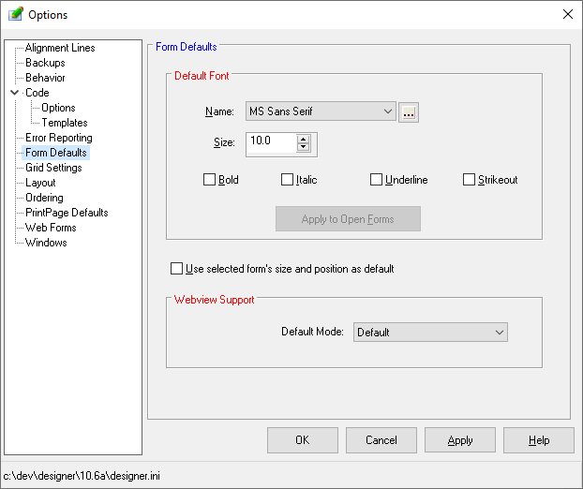Open PrintPage Defaults settings
The height and width of the screenshot is (489, 583).
click(x=67, y=213)
